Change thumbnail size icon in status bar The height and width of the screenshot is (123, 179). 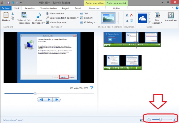click(142, 120)
